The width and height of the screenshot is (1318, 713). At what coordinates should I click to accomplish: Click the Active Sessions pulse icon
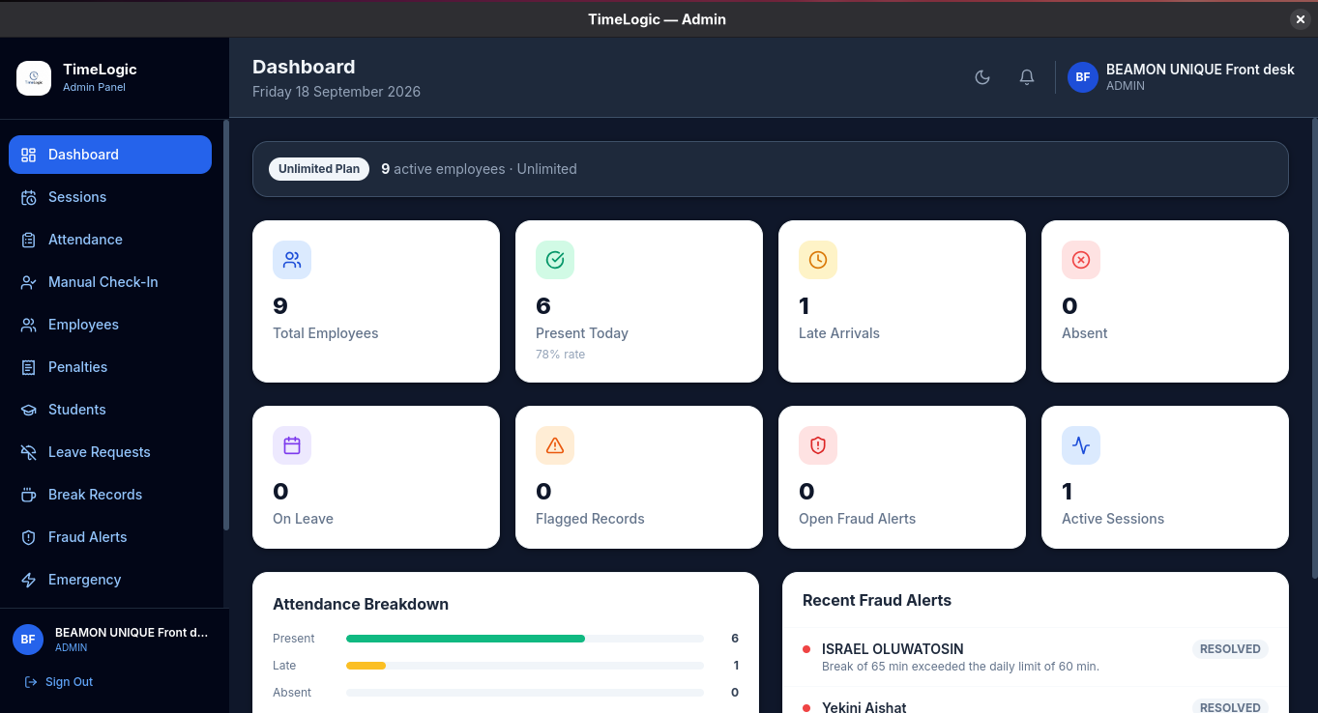coord(1081,445)
